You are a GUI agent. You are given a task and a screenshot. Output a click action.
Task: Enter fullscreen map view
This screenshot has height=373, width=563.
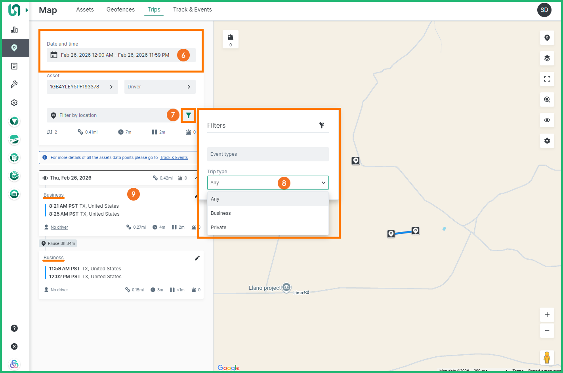coord(547,79)
